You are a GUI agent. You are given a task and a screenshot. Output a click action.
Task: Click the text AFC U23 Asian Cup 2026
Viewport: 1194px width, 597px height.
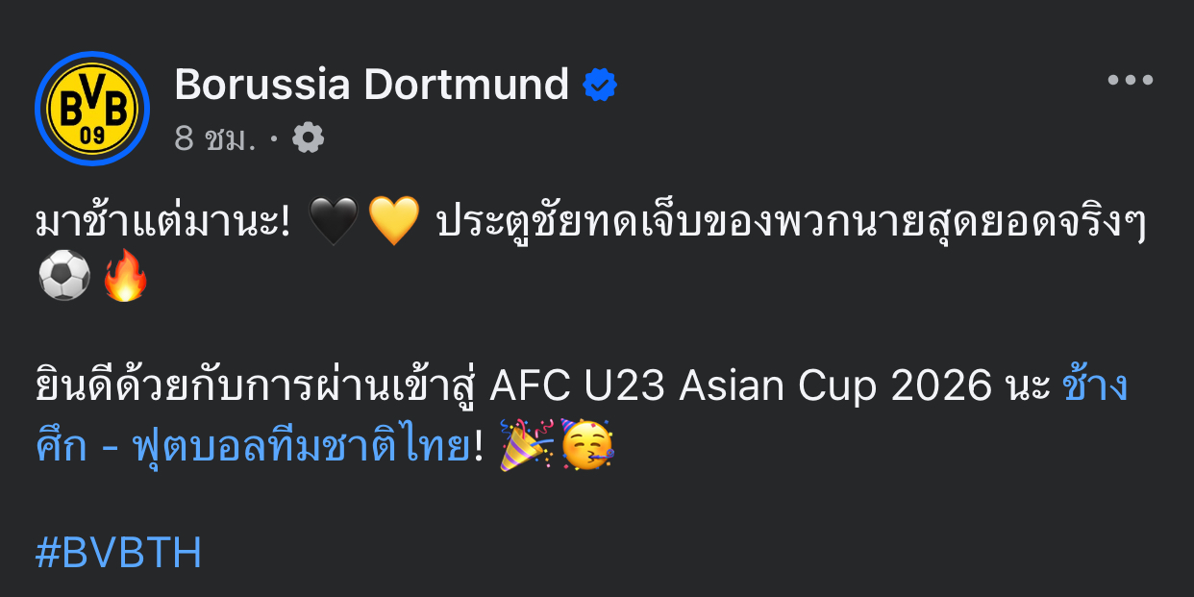pos(740,387)
